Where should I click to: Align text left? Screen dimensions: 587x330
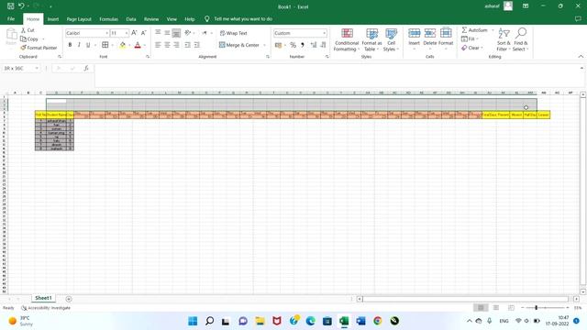[158, 45]
